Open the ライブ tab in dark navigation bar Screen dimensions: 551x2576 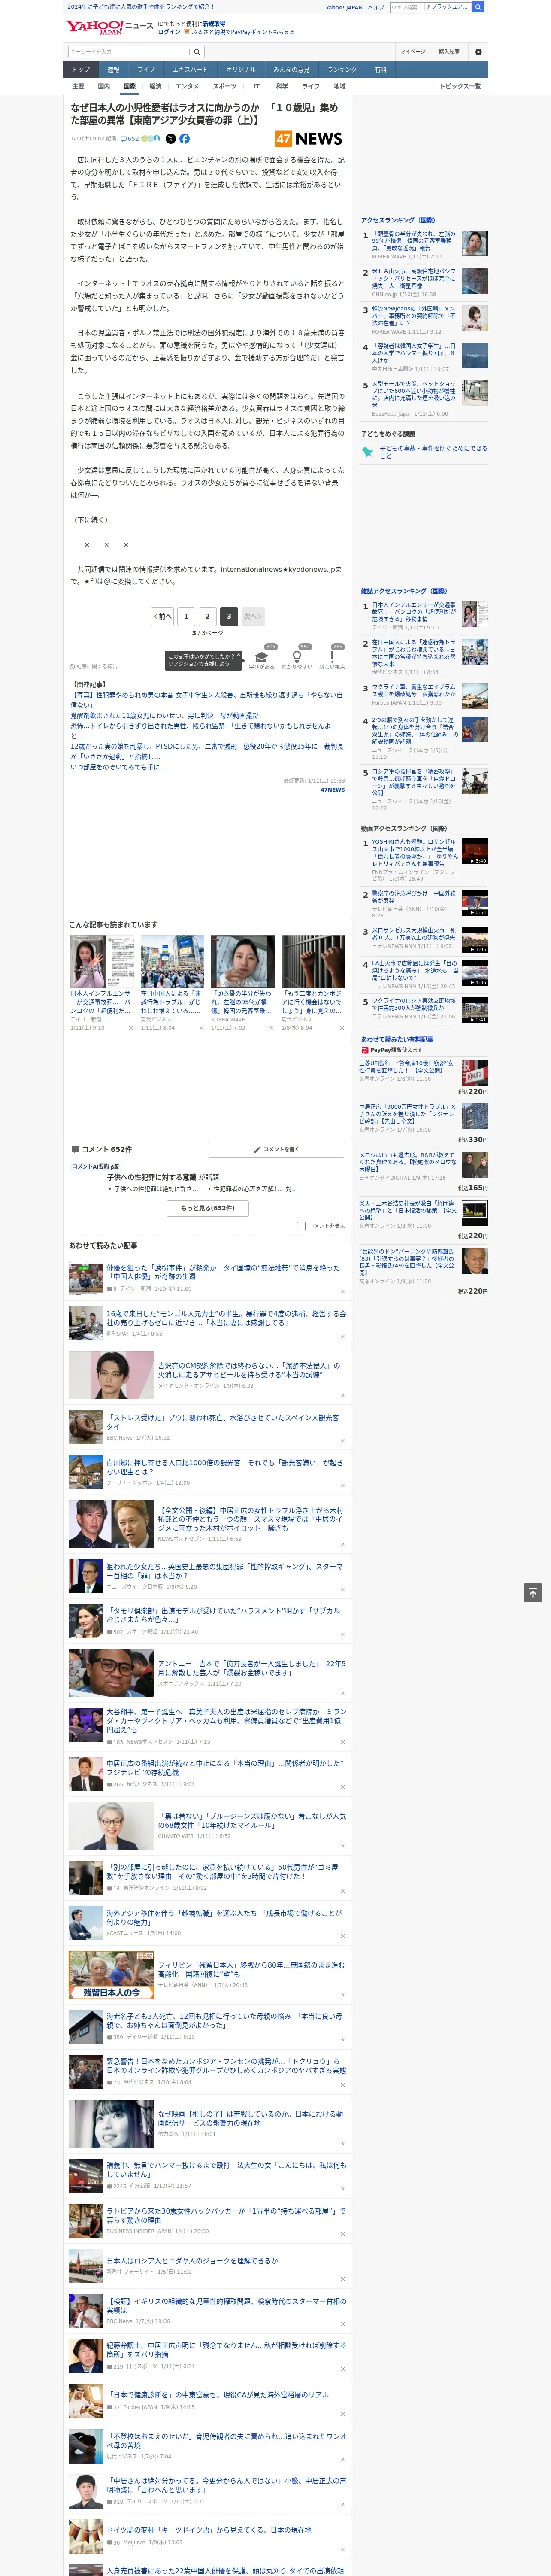coord(146,70)
